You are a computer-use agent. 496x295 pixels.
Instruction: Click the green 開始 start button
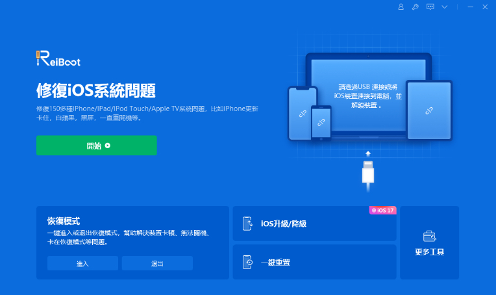click(97, 146)
